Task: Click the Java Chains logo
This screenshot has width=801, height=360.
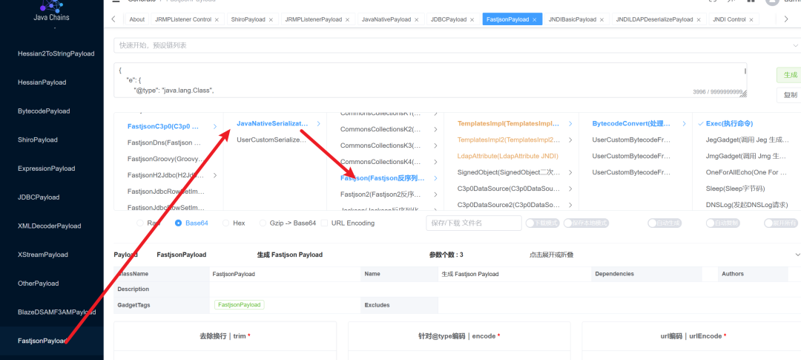Action: point(51,10)
